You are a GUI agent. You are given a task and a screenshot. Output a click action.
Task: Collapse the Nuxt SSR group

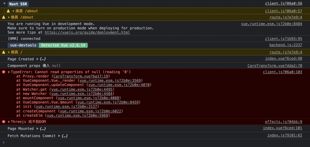click(4, 4)
